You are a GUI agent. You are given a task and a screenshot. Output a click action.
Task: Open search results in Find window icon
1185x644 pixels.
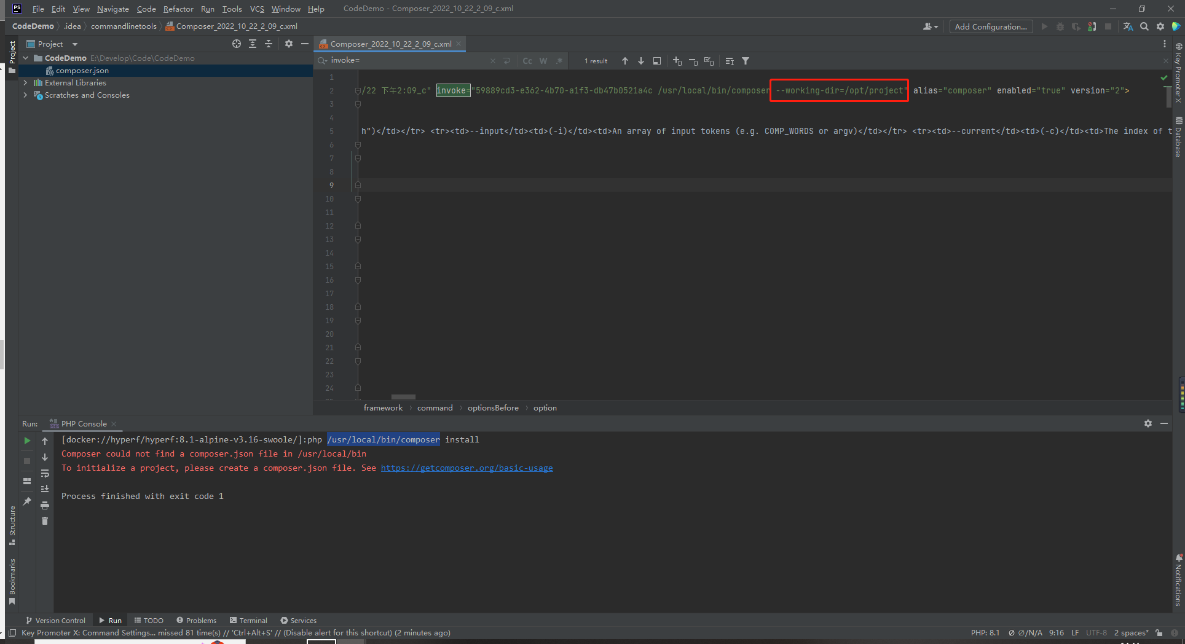(x=657, y=61)
